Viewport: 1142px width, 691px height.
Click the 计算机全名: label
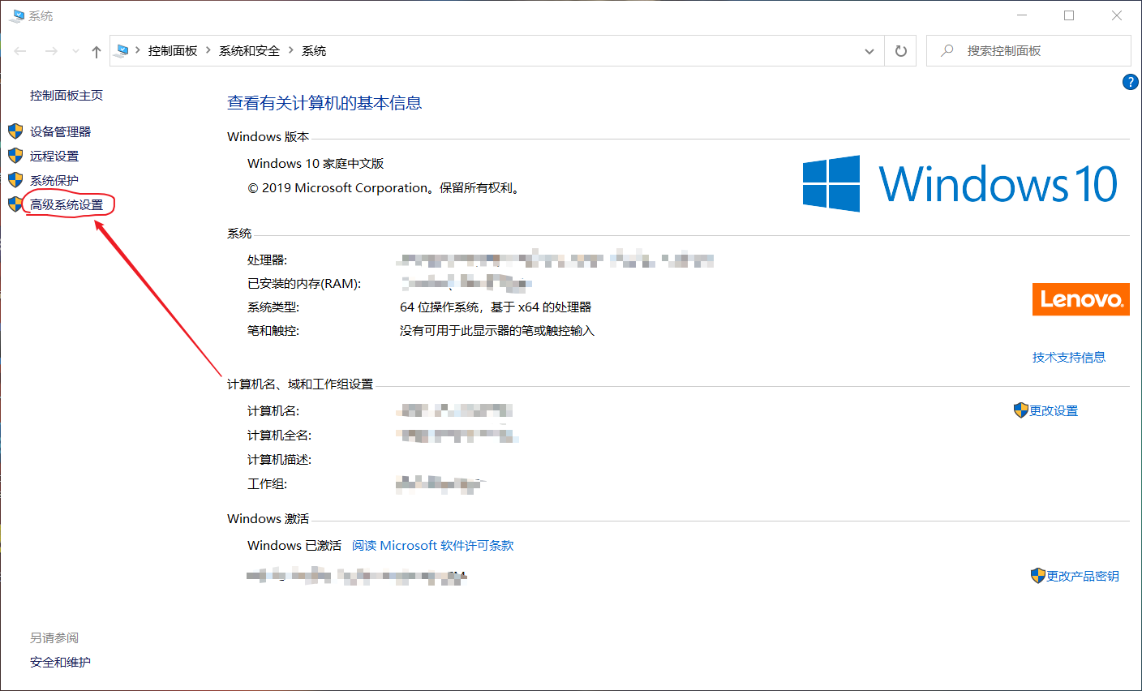(x=280, y=436)
